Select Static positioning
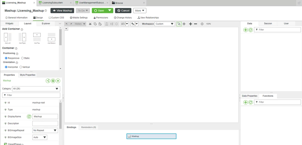Viewport: 302px width, 145px height. (22, 58)
